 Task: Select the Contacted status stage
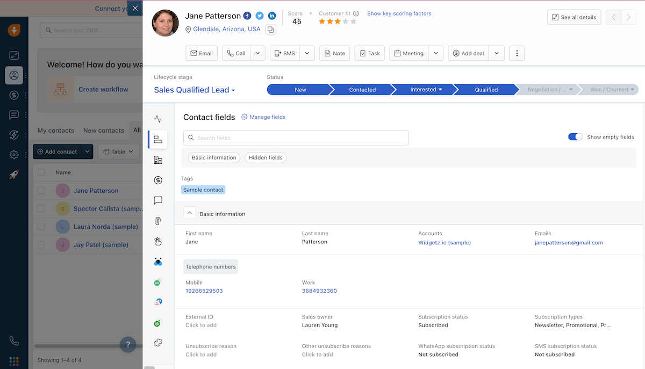click(x=362, y=90)
